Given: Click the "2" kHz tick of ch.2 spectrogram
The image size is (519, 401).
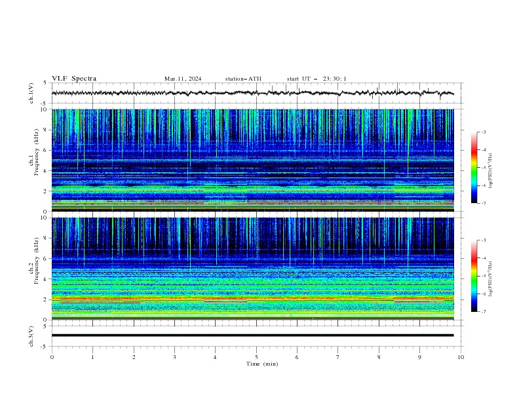Looking at the screenshot, I should pos(47,299).
